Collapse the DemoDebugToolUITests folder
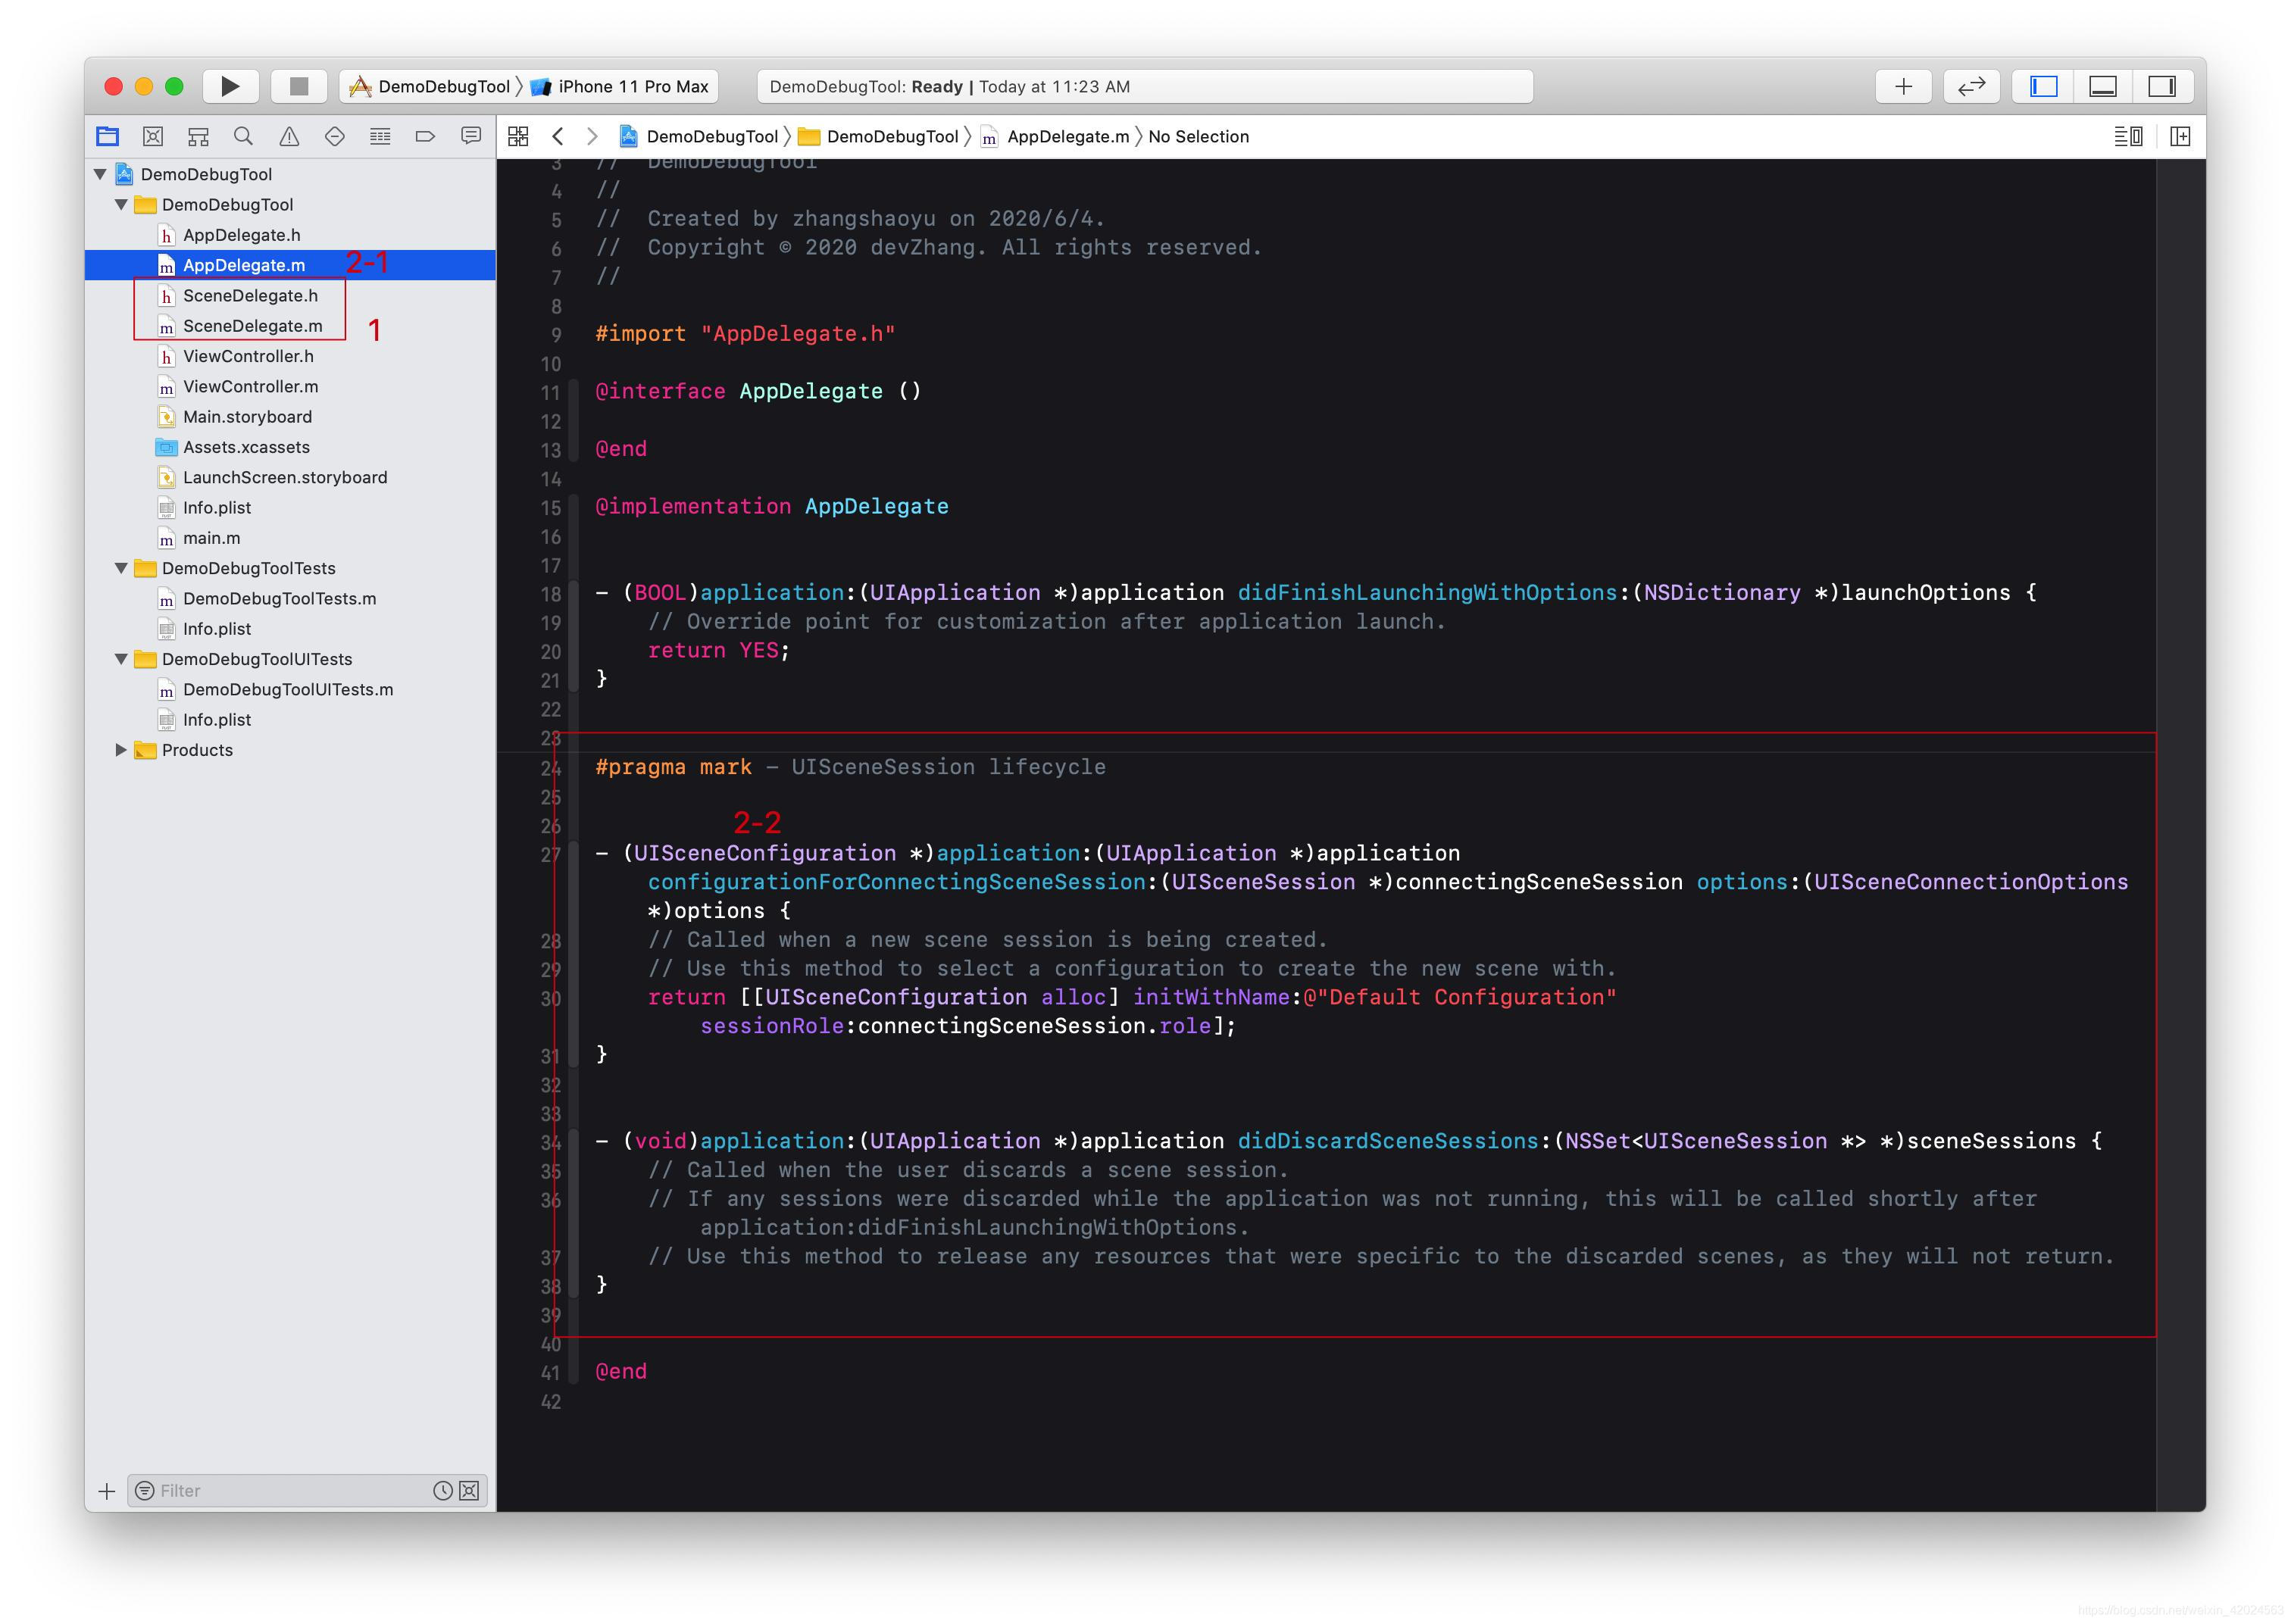Viewport: 2291px width, 1624px height. point(121,659)
